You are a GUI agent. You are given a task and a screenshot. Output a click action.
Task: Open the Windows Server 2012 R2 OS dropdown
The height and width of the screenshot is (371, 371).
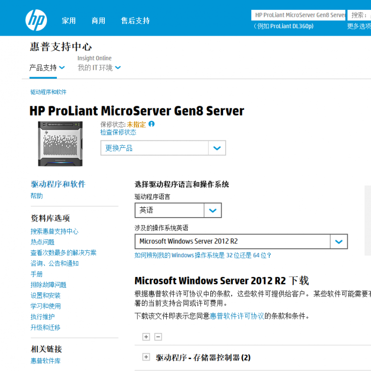(x=339, y=241)
